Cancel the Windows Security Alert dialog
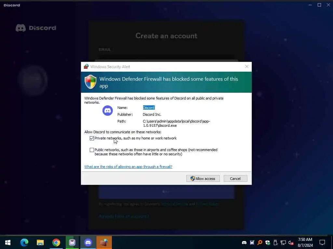The width and height of the screenshot is (333, 249). (x=235, y=179)
